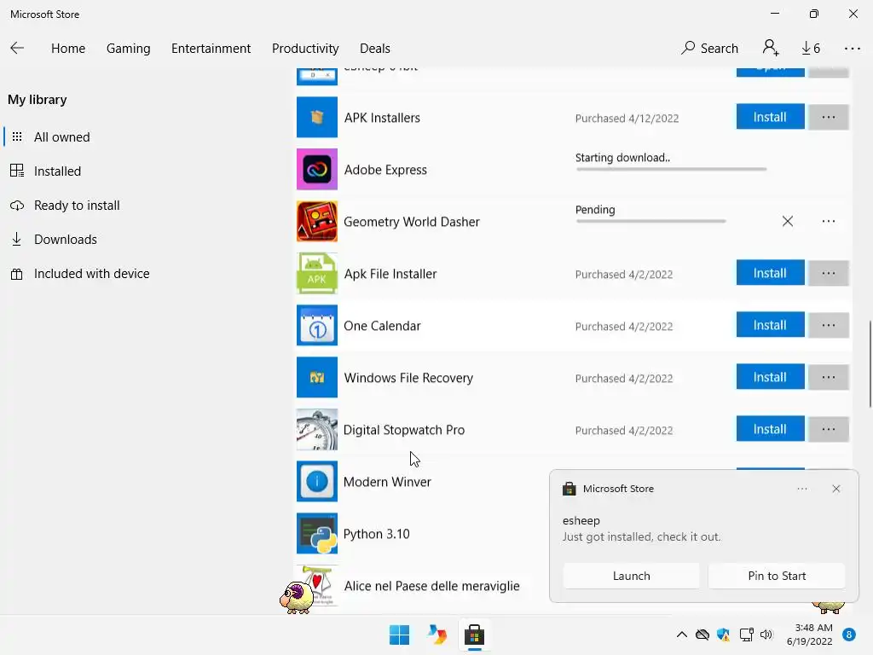The image size is (873, 655).
Task: Open more options for Apk File Installer
Action: [829, 273]
